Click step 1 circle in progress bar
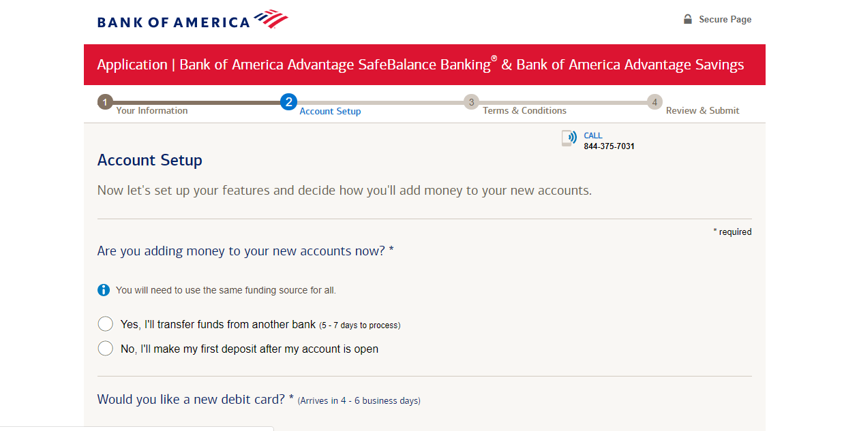 [105, 102]
